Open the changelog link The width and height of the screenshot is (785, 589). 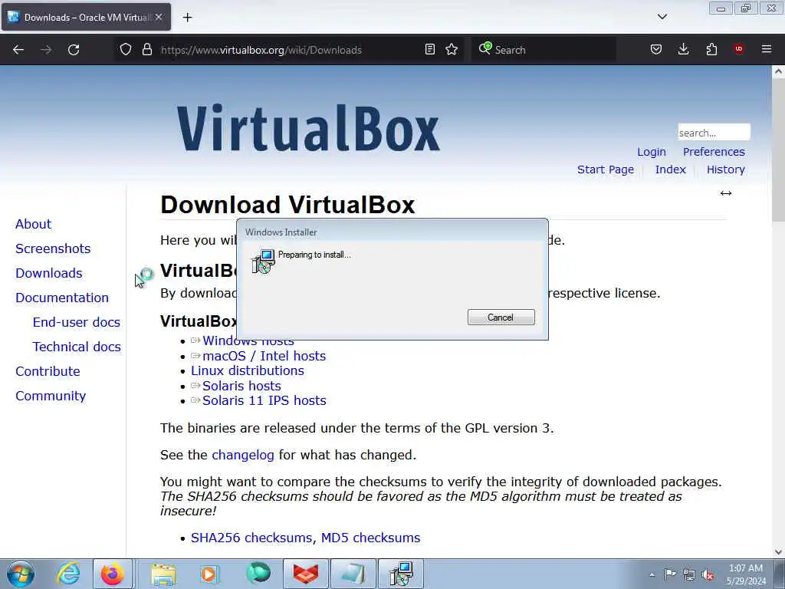tap(243, 455)
